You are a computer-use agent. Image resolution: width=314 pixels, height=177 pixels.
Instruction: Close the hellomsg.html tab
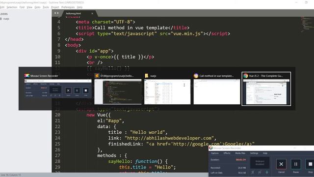click(x=92, y=13)
